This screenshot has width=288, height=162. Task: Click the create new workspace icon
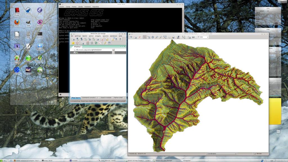tap(112, 39)
